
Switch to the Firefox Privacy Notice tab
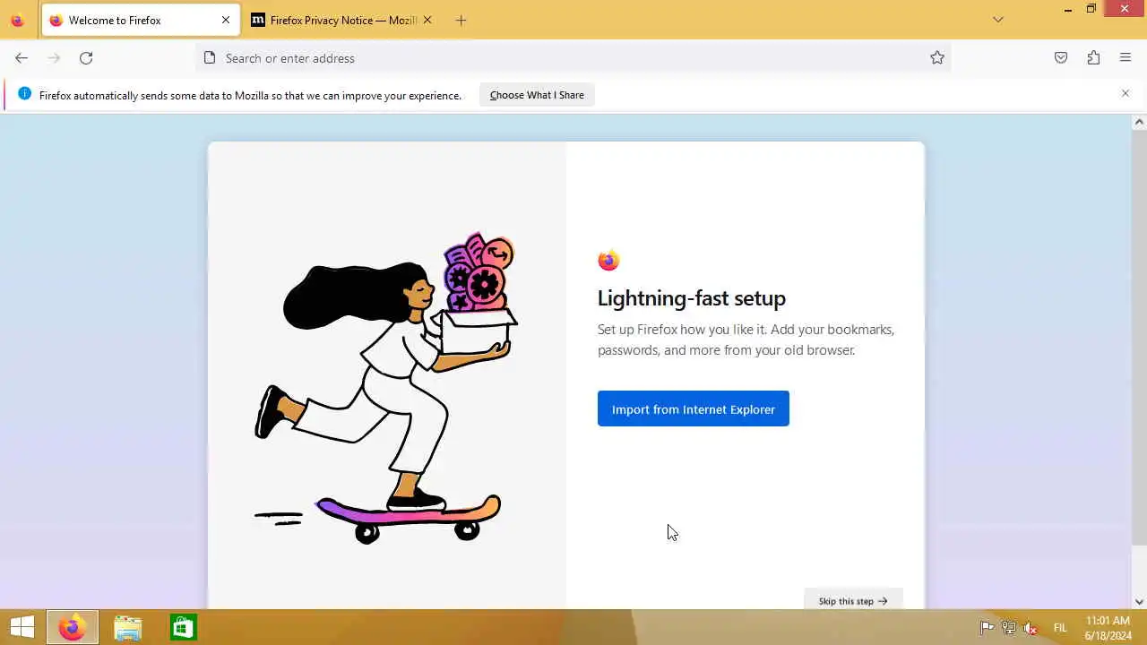click(341, 20)
